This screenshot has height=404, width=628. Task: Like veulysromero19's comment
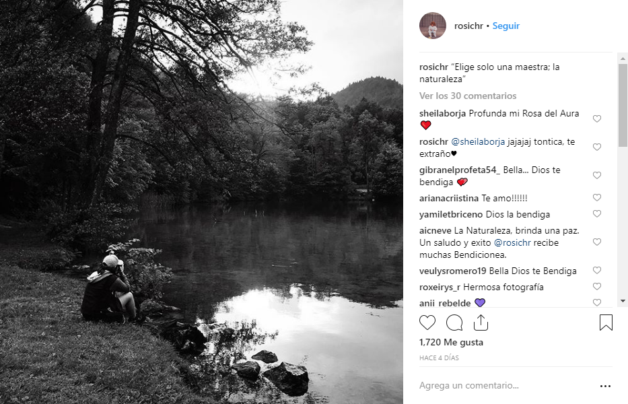[596, 271]
